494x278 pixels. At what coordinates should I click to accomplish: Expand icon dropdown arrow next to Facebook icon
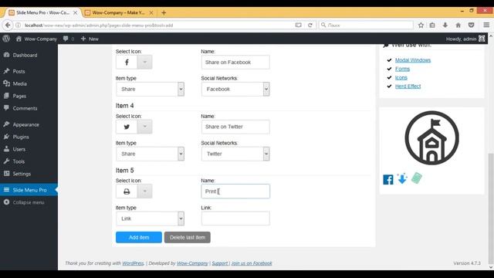point(145,62)
